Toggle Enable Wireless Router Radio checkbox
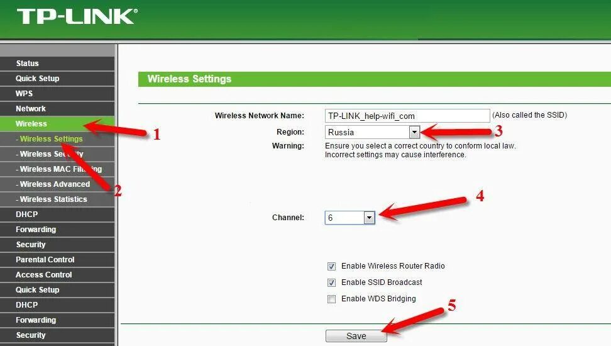Image resolution: width=611 pixels, height=346 pixels. pos(332,267)
